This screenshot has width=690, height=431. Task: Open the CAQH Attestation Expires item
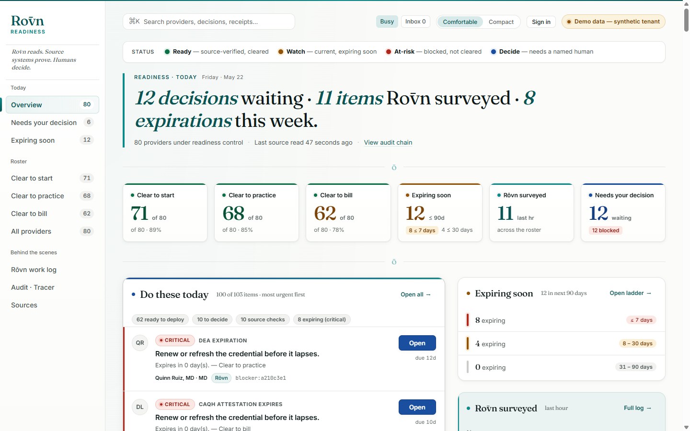click(x=417, y=407)
